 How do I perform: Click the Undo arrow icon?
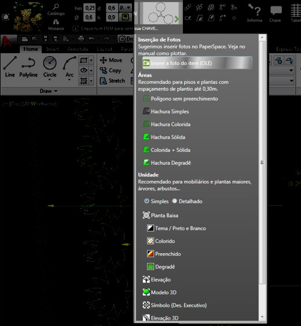point(91,39)
